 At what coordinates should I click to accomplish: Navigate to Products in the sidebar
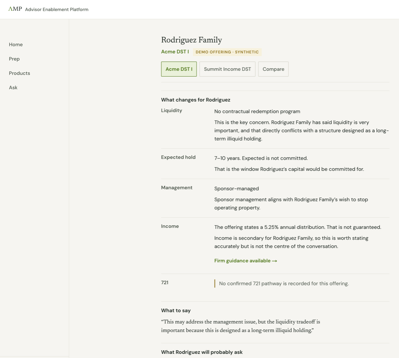19,73
